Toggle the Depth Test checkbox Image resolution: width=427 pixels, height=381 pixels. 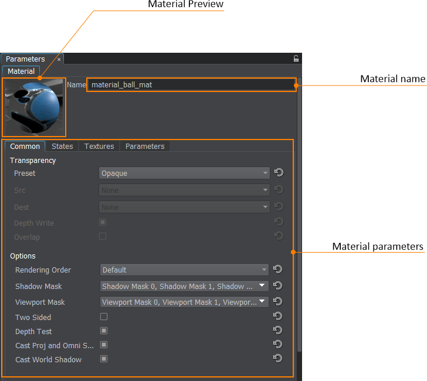pos(103,331)
